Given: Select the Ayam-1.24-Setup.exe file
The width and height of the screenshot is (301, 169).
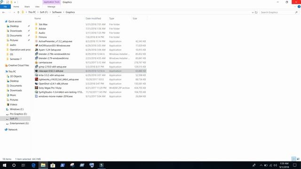Looking at the screenshot, I should click(x=50, y=50).
